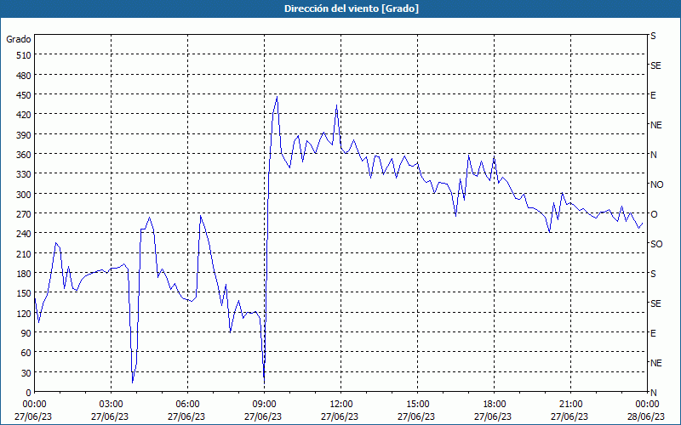
Task: Choose the 180 degree axis label
Action: click(x=24, y=274)
